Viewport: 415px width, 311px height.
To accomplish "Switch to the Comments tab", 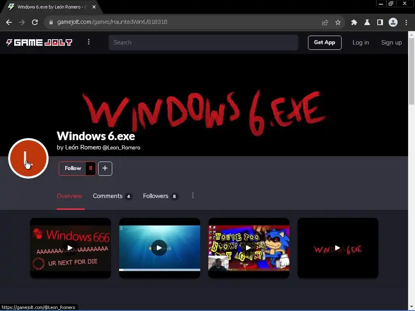I will (x=113, y=196).
